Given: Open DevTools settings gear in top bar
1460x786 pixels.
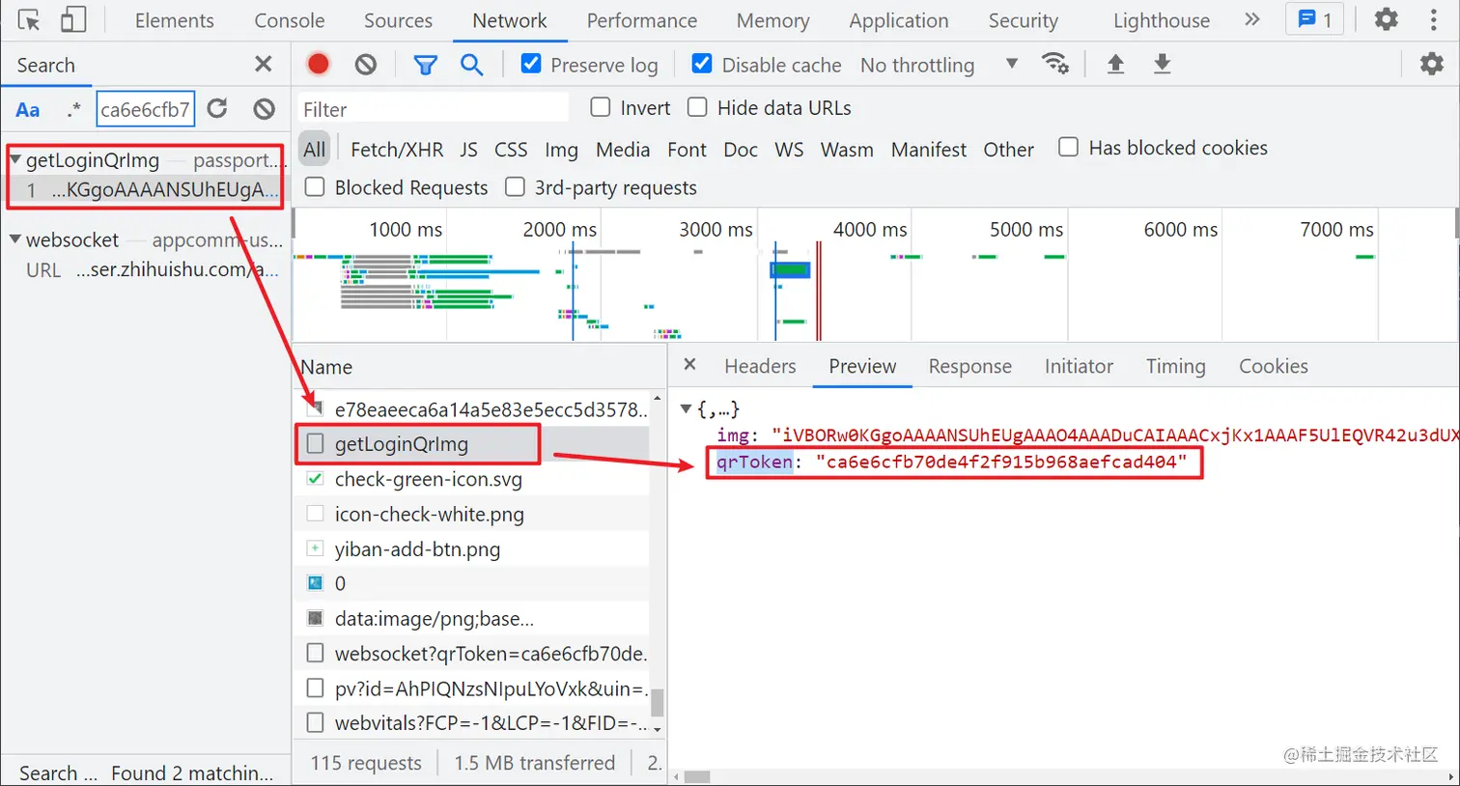Looking at the screenshot, I should pyautogui.click(x=1386, y=20).
